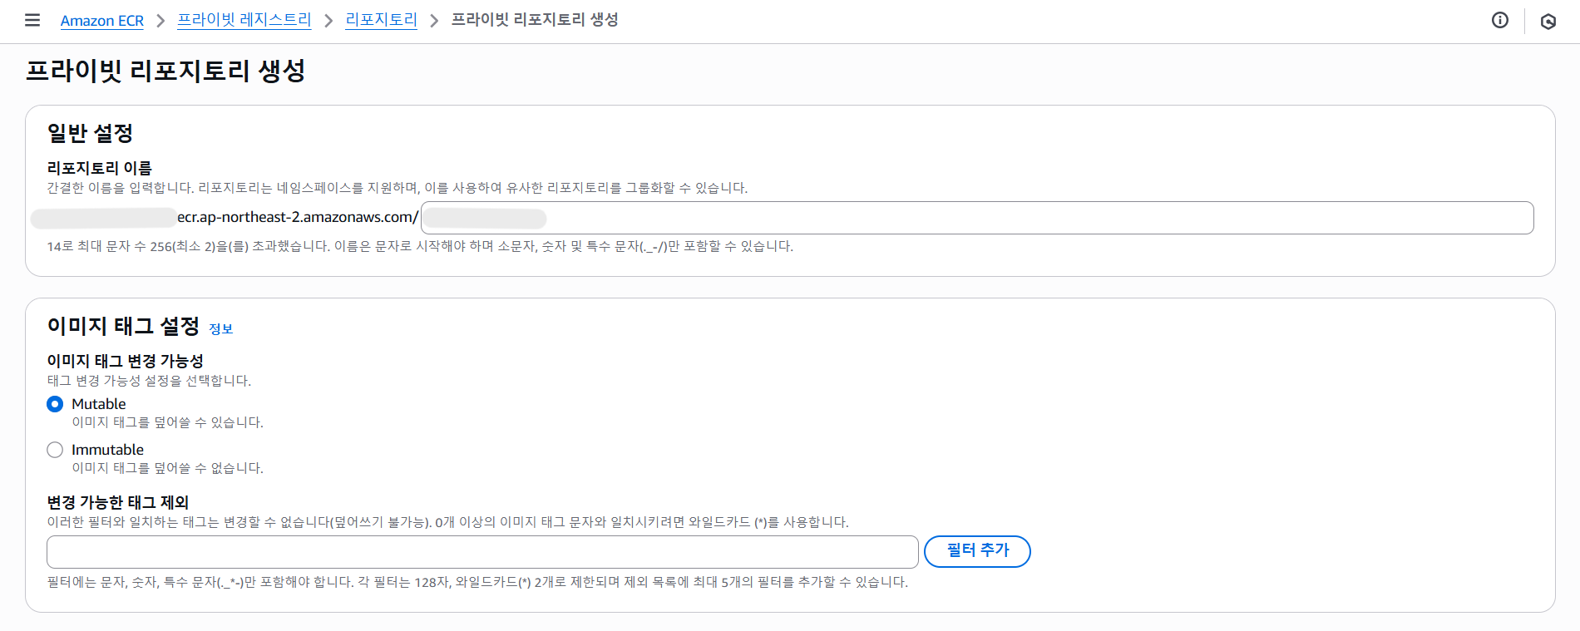The image size is (1580, 631).
Task: Select the Immutable radio button
Action: click(x=55, y=450)
